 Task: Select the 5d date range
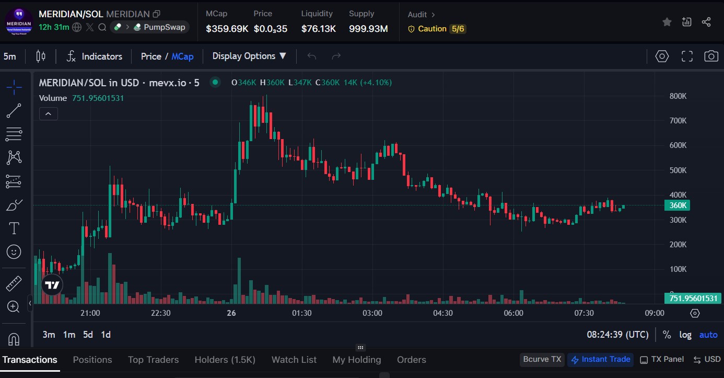88,335
